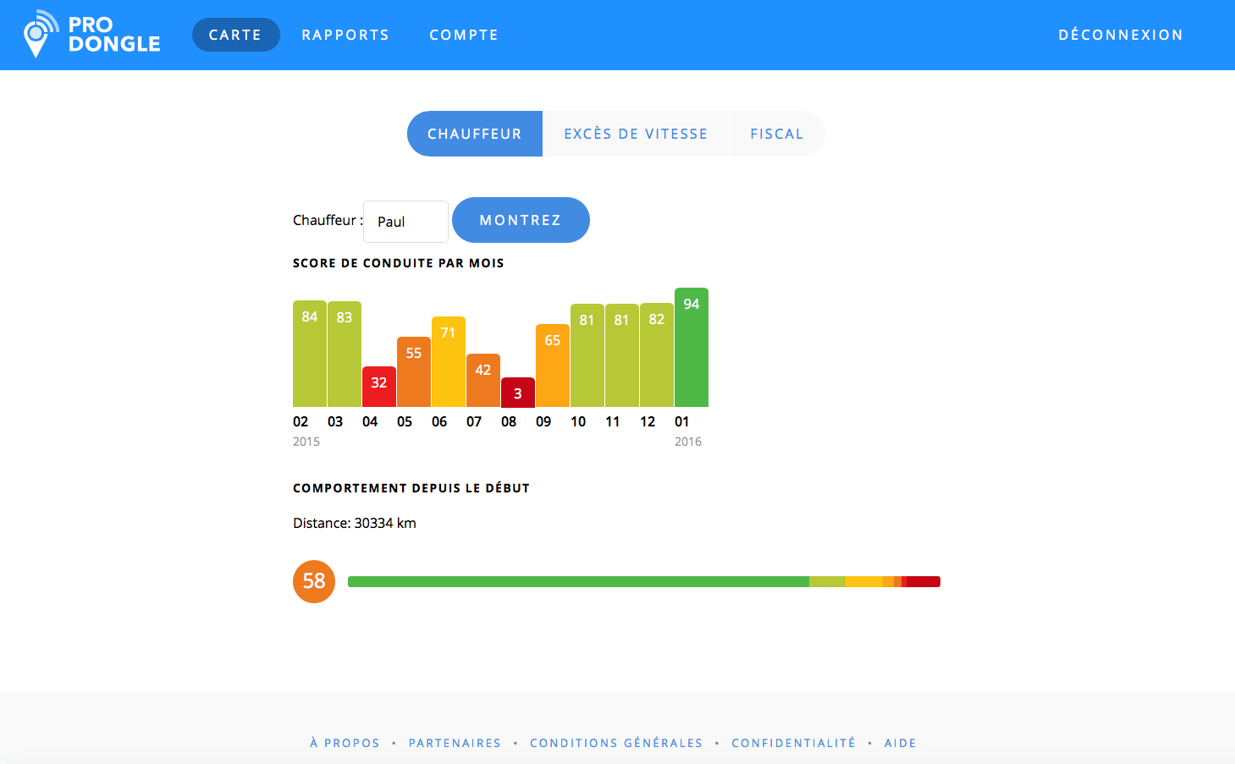Open the Carte navigation item
Viewport: 1235px width, 764px height.
click(x=235, y=35)
